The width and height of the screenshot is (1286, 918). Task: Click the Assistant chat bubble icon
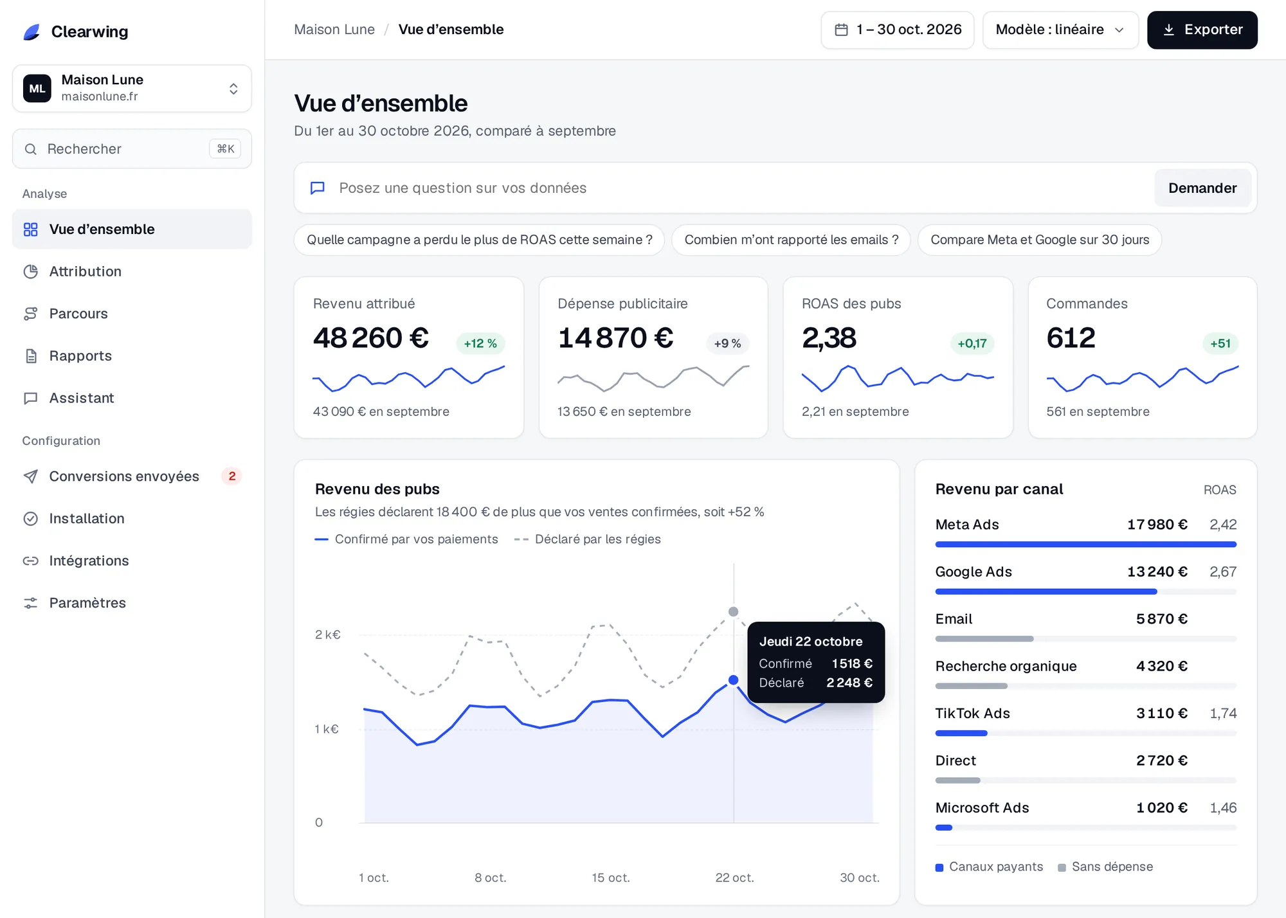tap(30, 399)
